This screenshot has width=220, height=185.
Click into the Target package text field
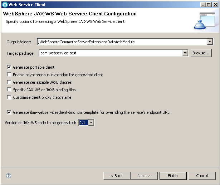point(110,53)
